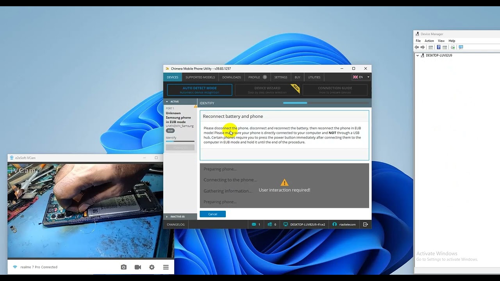Click the Identify progress bar in header
This screenshot has width=500, height=281.
[x=326, y=103]
